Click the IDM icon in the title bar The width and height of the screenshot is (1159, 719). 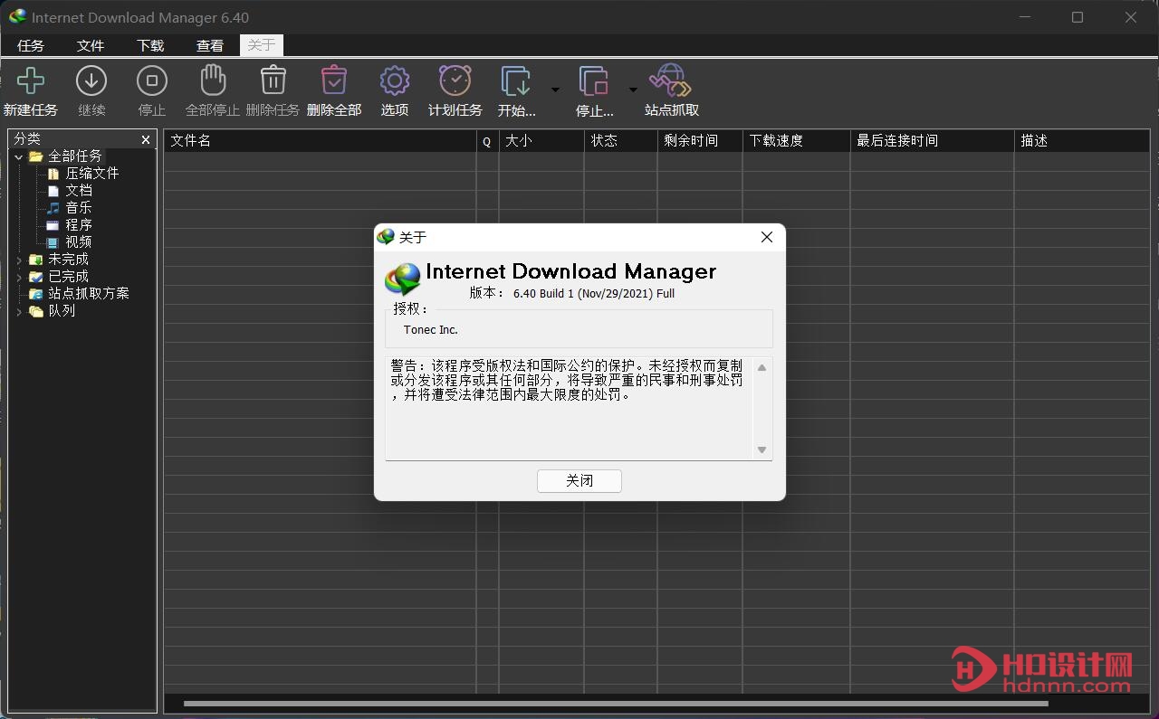pos(18,17)
